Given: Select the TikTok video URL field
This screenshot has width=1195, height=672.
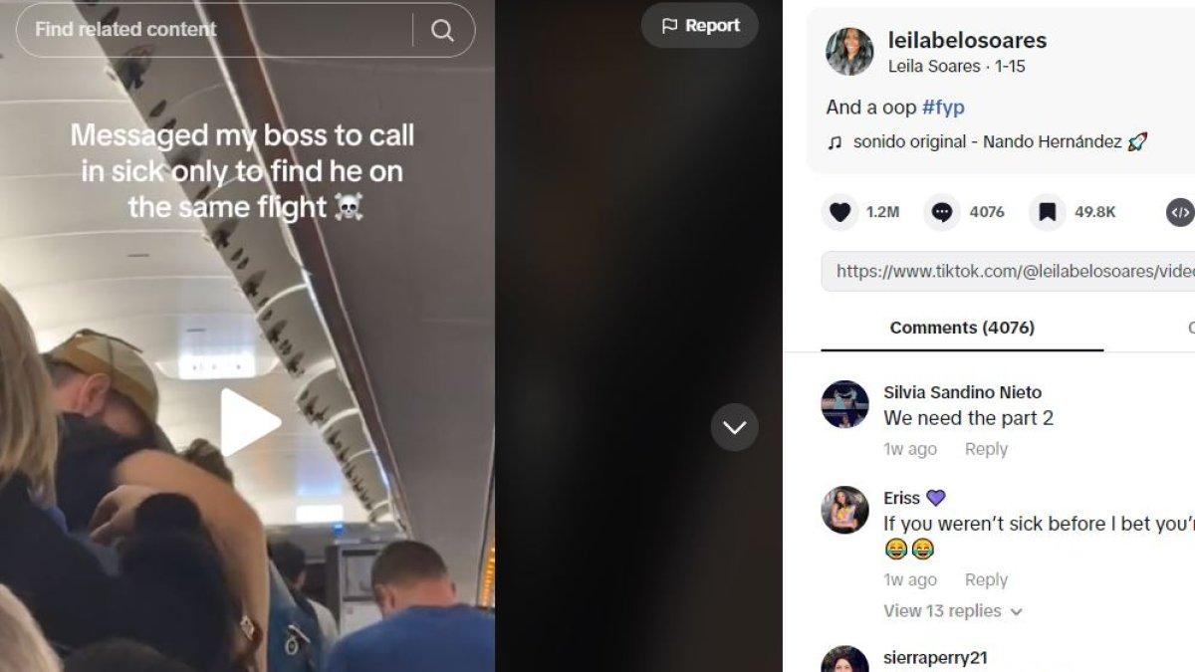Looking at the screenshot, I should 1008,271.
